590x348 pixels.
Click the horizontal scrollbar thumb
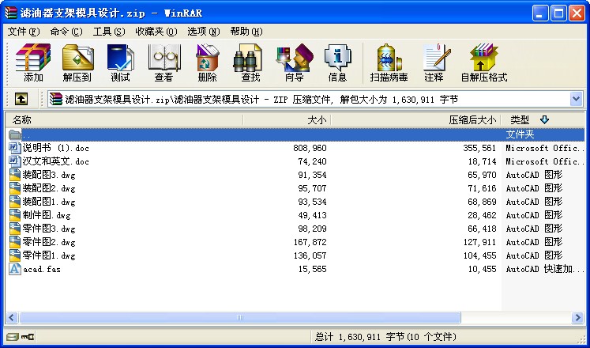[239, 317]
